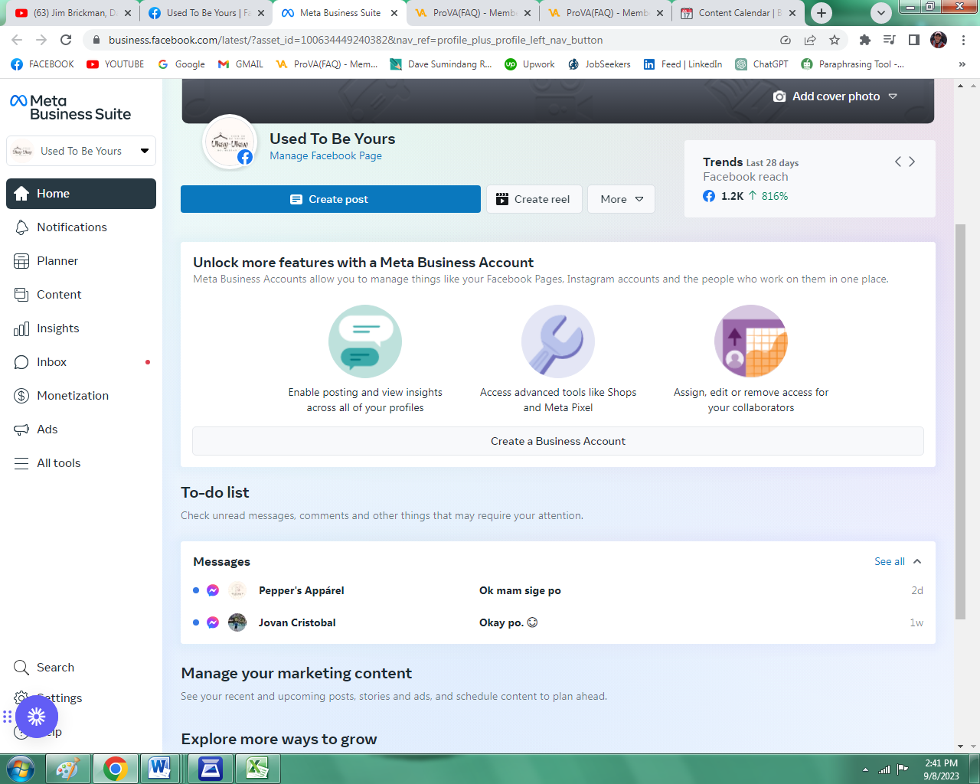Collapse the Messages section chevron
This screenshot has height=784, width=980.
[917, 561]
